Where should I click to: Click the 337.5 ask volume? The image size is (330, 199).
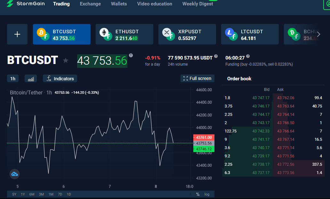[317, 164]
